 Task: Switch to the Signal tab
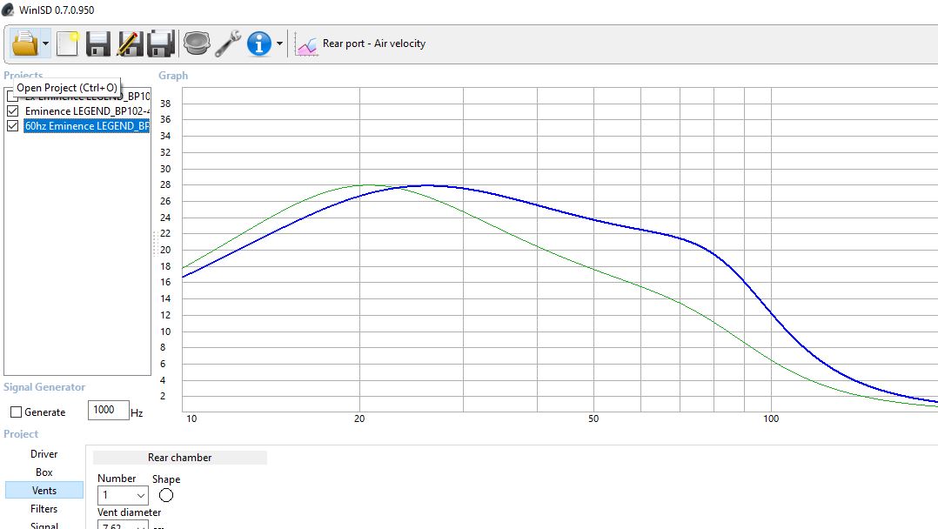point(44,525)
